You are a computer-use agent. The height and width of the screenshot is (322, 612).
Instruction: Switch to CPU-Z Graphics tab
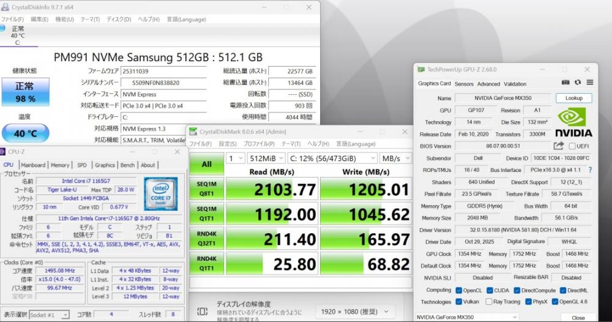pos(105,165)
